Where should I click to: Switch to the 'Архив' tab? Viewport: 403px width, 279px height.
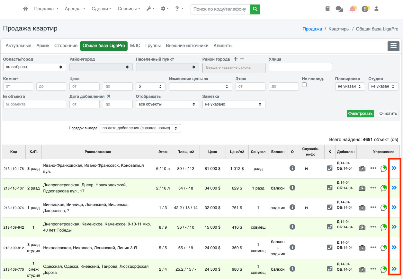[43, 46]
